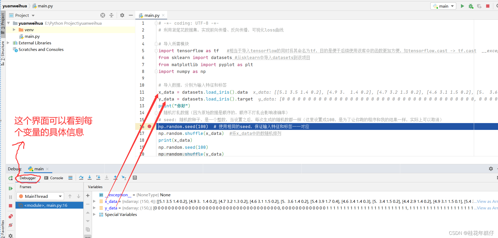Switch to Console tab
Viewport: 498px width, 238px height.
pos(54,178)
